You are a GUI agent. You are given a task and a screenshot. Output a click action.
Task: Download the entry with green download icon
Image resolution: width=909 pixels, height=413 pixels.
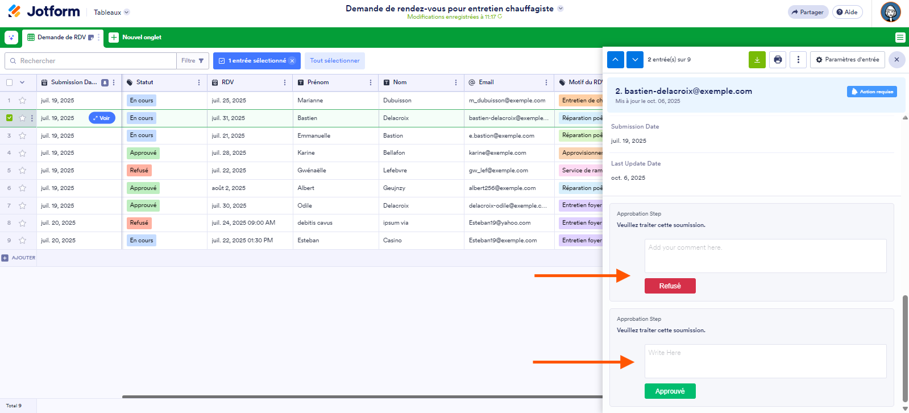[x=757, y=60]
